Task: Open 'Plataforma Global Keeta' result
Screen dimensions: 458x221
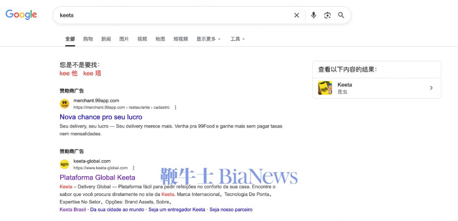Action: (98, 177)
